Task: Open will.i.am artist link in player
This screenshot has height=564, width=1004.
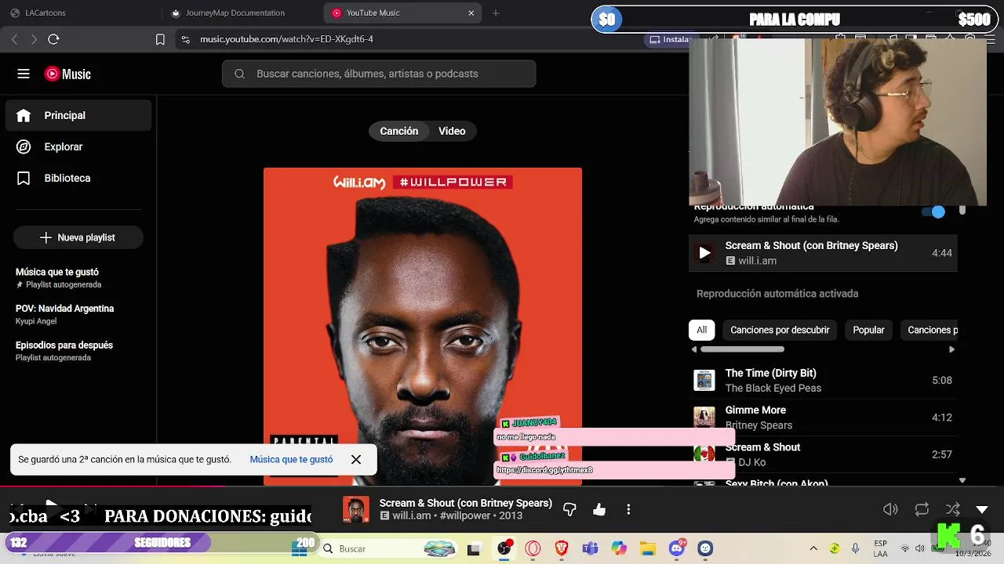Action: tap(412, 516)
